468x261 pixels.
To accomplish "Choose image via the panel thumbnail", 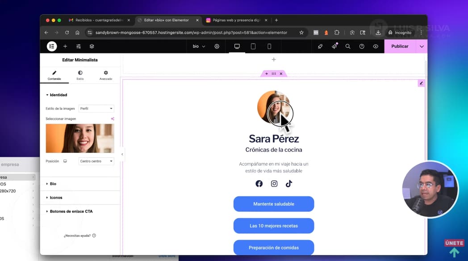I will [80, 139].
